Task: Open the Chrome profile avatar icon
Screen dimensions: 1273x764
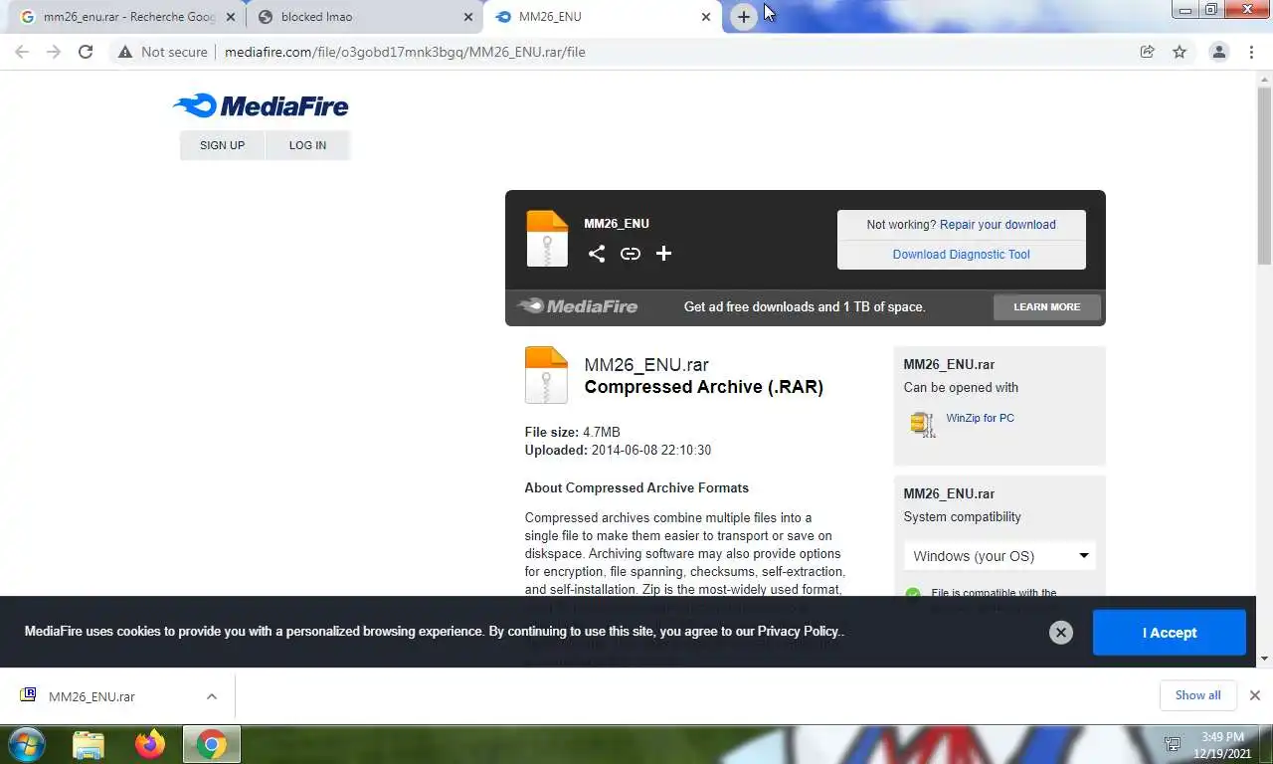Action: pos(1219,52)
